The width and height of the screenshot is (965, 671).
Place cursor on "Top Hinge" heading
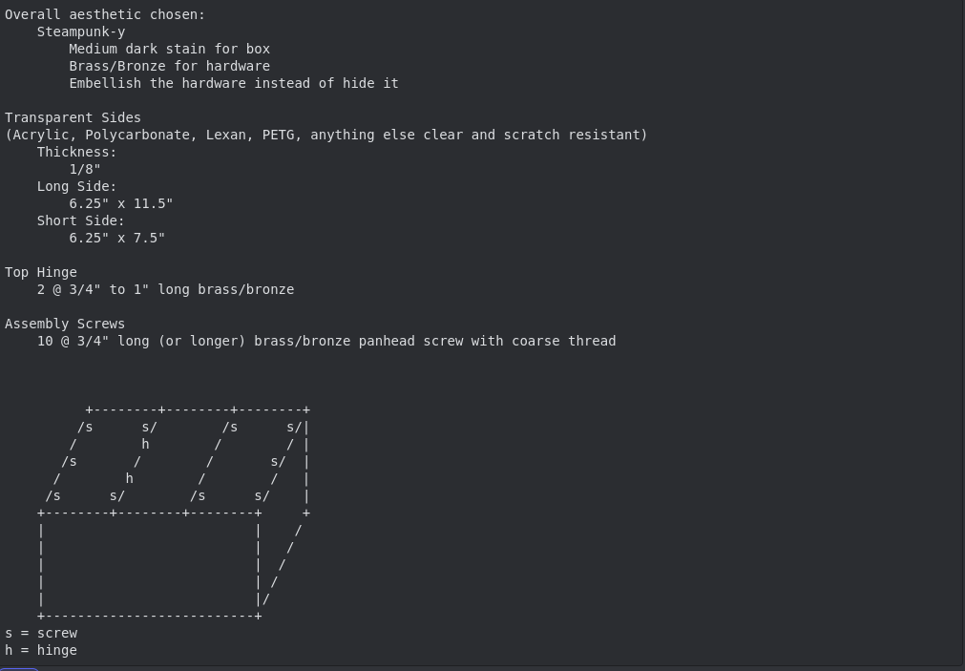pyautogui.click(x=41, y=272)
